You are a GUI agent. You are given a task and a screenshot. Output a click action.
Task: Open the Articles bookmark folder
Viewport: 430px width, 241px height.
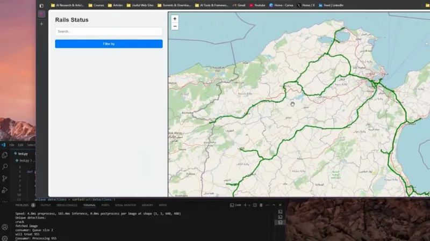(115, 5)
